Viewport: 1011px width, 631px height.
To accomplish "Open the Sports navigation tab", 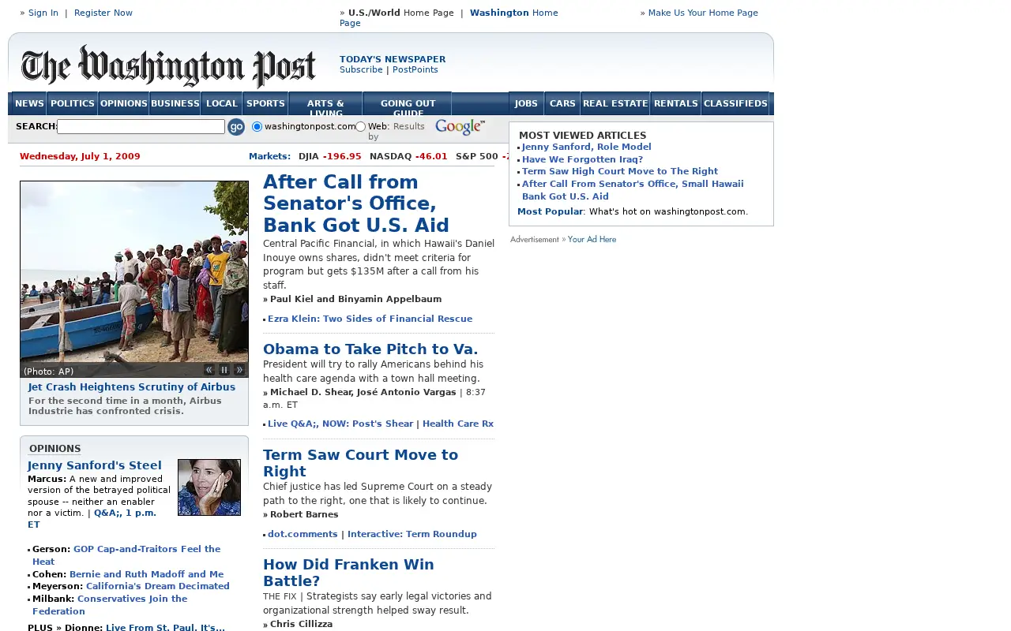I will tap(265, 103).
